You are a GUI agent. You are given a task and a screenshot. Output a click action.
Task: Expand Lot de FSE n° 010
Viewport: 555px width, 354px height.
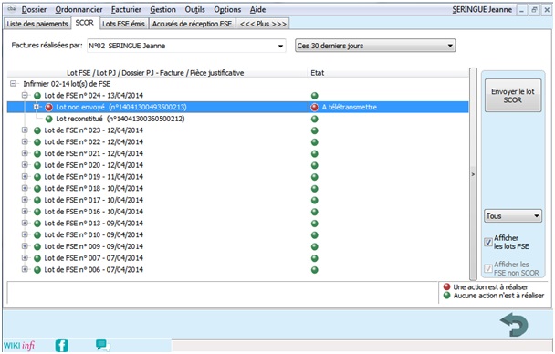(x=25, y=234)
